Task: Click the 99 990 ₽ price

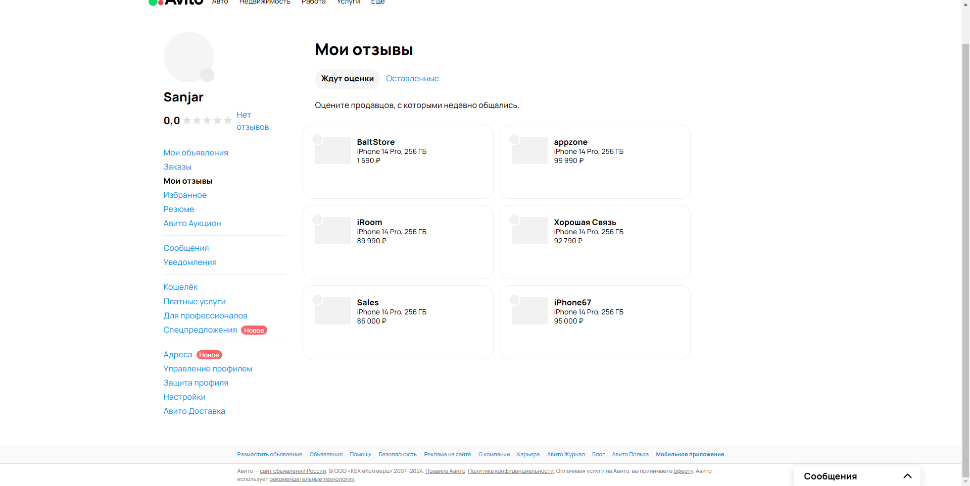Action: pos(568,160)
